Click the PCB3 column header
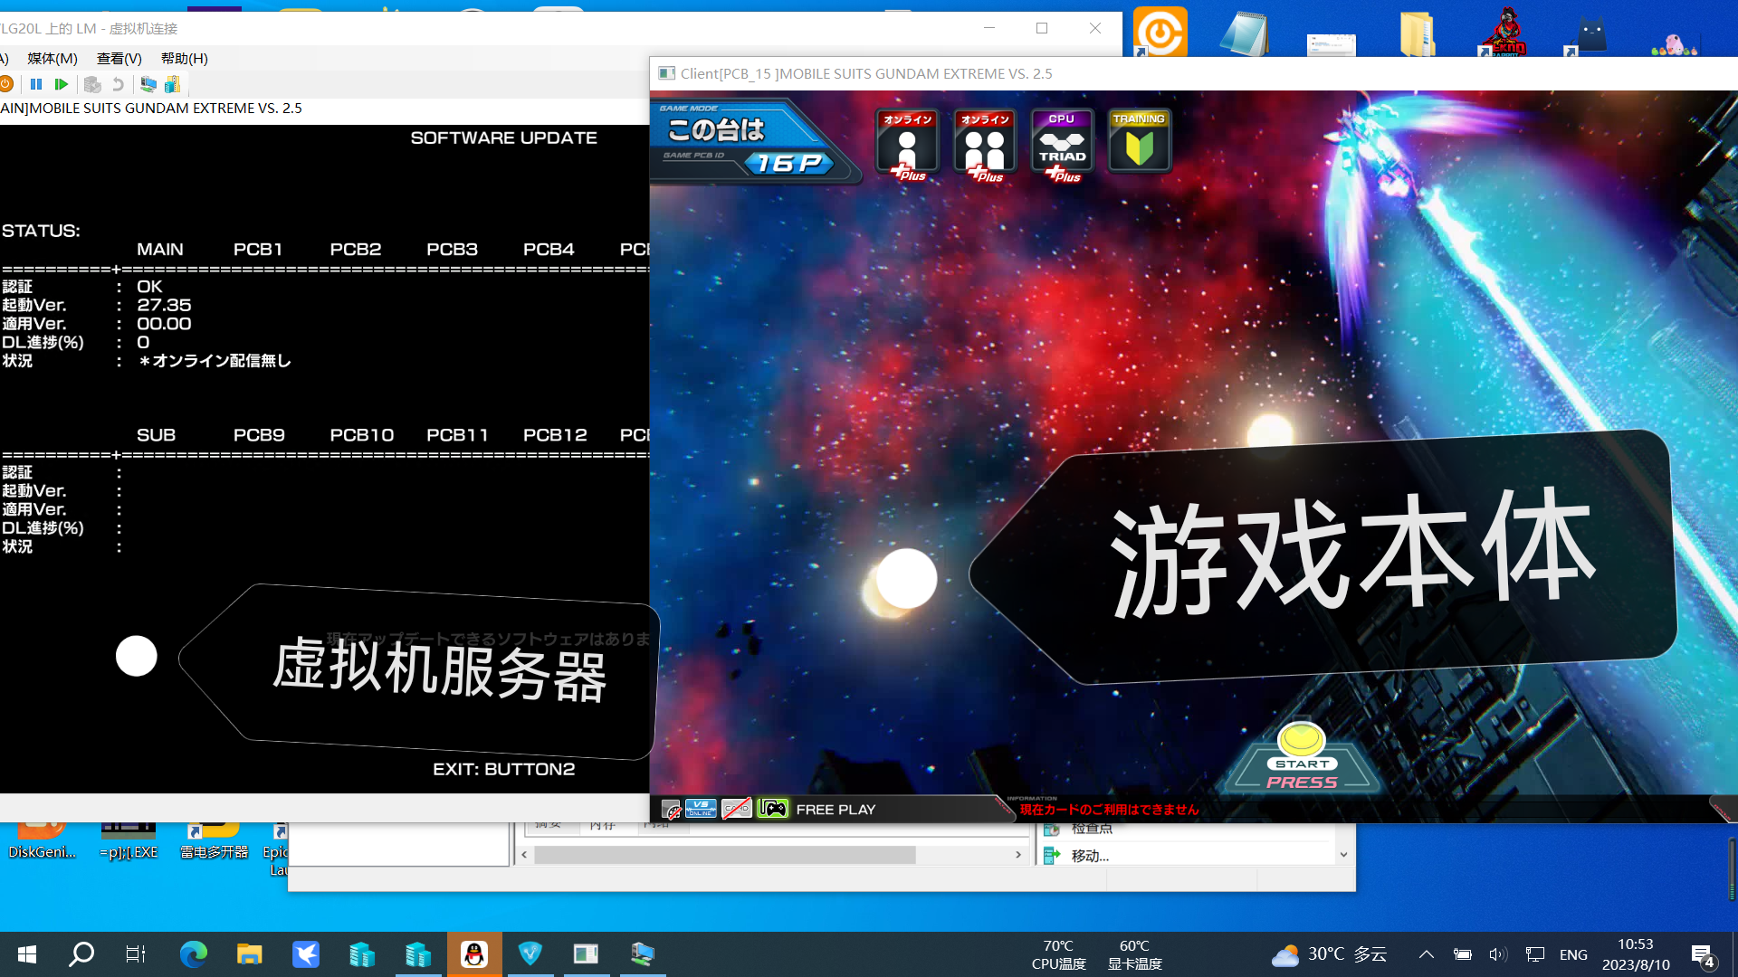 click(453, 249)
